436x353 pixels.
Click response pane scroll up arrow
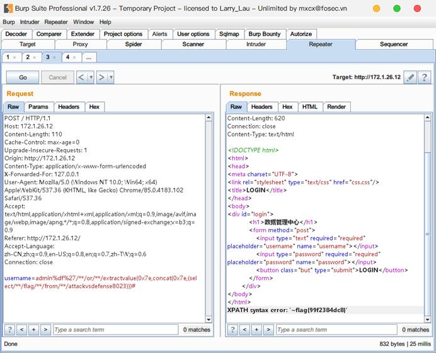click(428, 118)
